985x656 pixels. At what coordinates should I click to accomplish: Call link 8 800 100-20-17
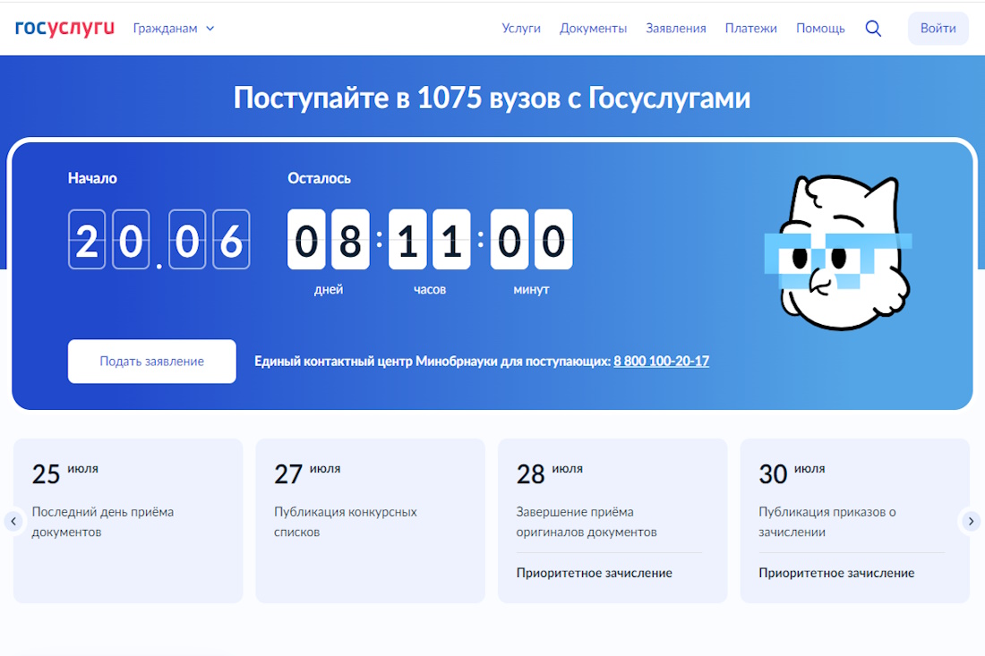tap(661, 362)
